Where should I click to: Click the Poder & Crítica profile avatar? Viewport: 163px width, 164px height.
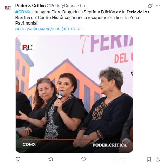pos(7,8)
